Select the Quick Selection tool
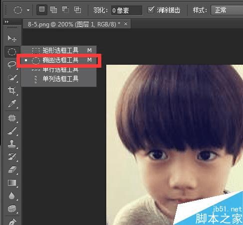The width and height of the screenshot is (243, 225). point(12,78)
